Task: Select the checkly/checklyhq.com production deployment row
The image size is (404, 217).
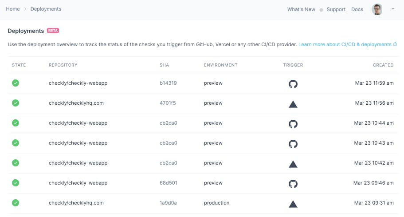Action: tap(203, 203)
